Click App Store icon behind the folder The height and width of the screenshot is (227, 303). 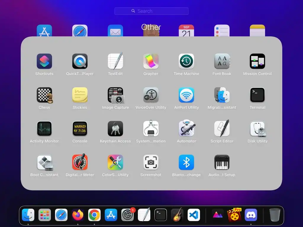click(x=44, y=30)
